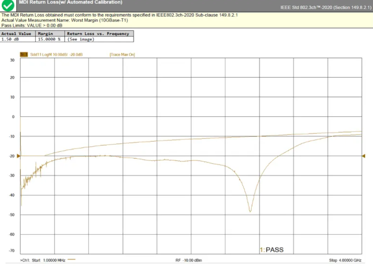The height and width of the screenshot is (266, 373).
Task: Click the green pass checkmark icon
Action: (x=8, y=6)
